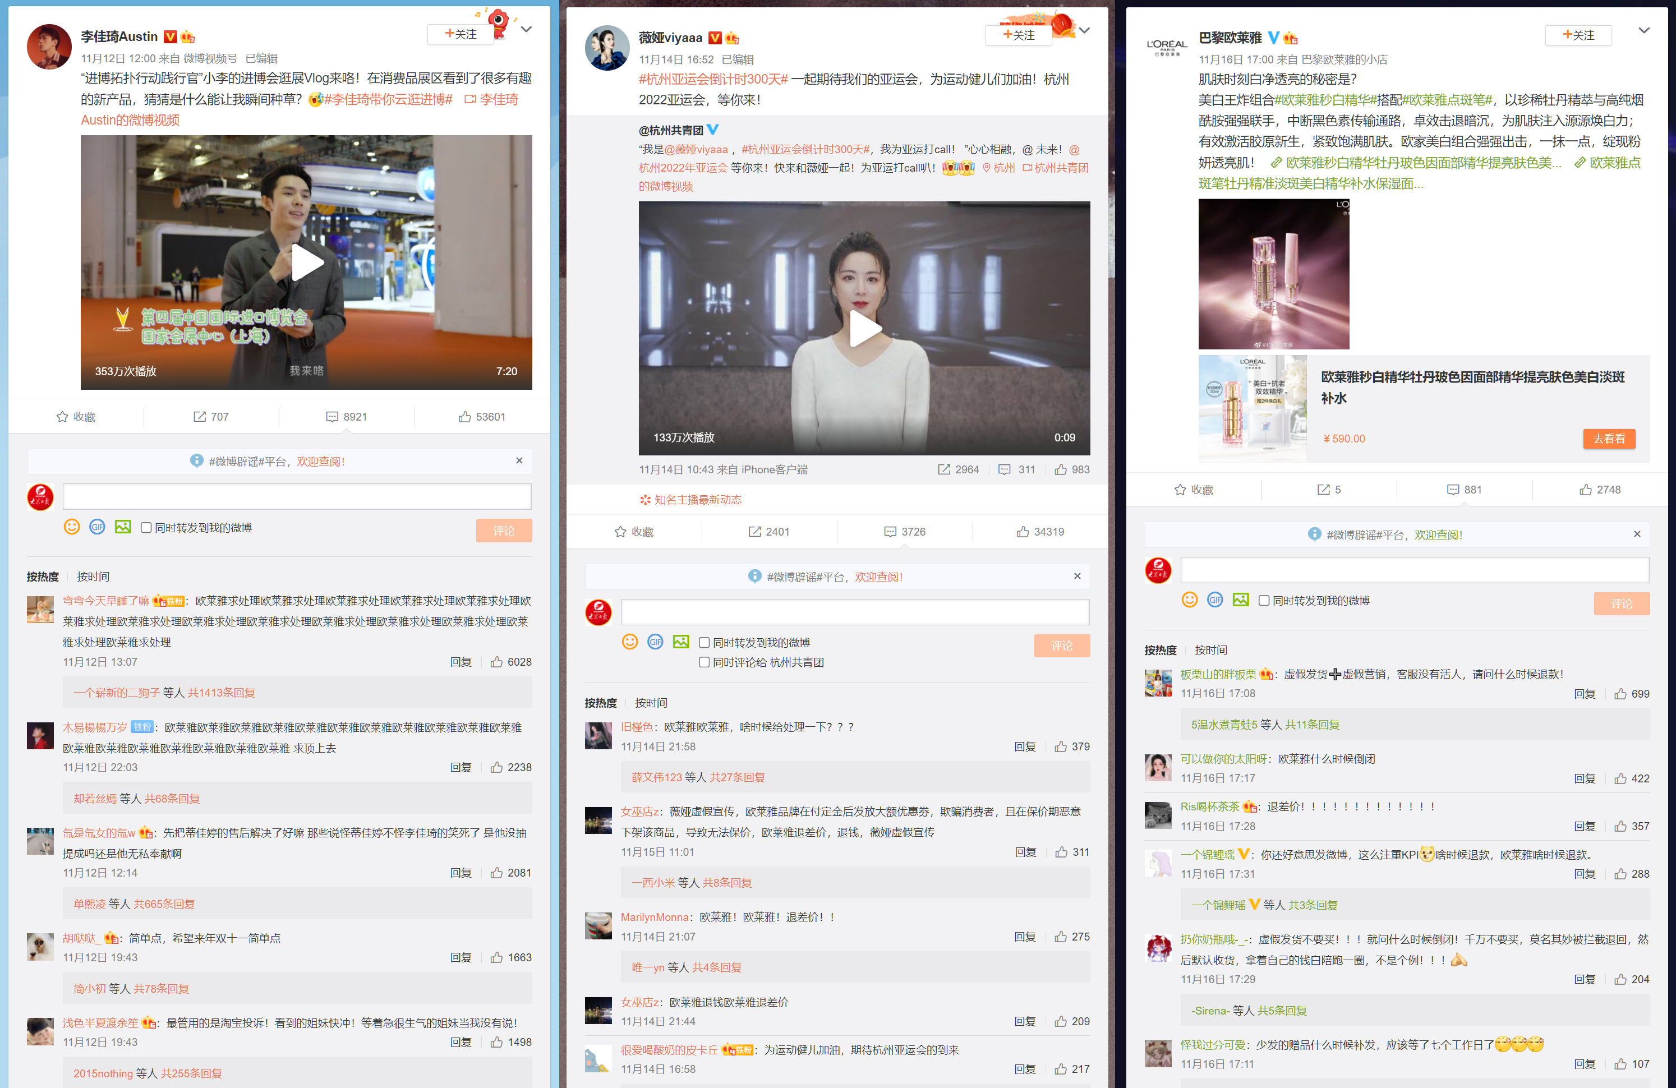Open dropdown chevron on 李佳琦Austin's post
This screenshot has width=1676, height=1088.
(526, 30)
